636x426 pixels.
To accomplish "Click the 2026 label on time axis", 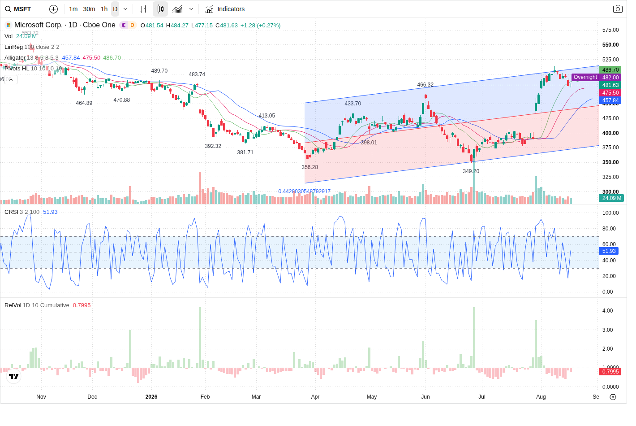I will pyautogui.click(x=151, y=397).
